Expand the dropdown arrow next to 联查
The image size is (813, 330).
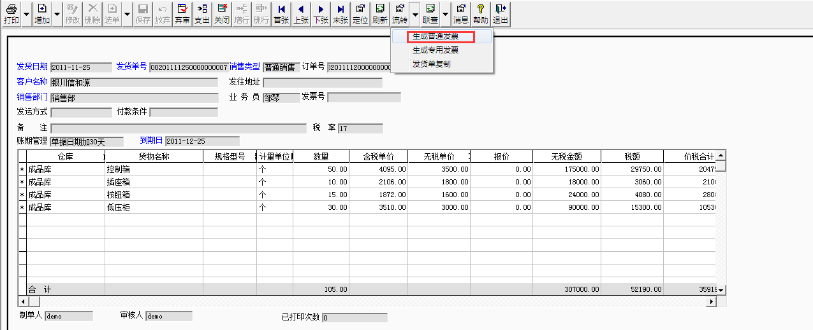click(445, 13)
